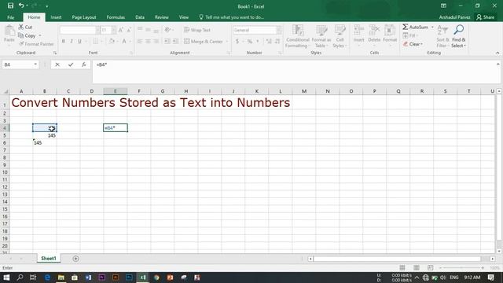Open Find & Select magnifier menu
Image resolution: width=503 pixels, height=283 pixels.
pos(459,36)
